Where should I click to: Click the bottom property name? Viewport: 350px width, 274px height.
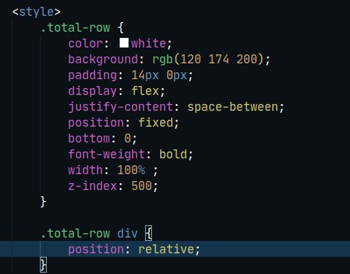(x=89, y=138)
